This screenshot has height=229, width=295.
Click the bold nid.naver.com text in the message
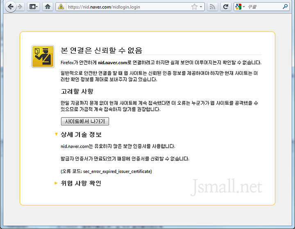click(113, 63)
